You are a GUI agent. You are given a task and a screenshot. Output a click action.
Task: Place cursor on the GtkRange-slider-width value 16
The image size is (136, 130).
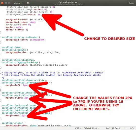[39, 15]
